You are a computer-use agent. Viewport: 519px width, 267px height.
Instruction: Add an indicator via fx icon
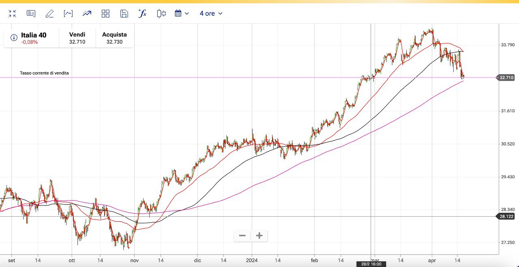(x=142, y=13)
